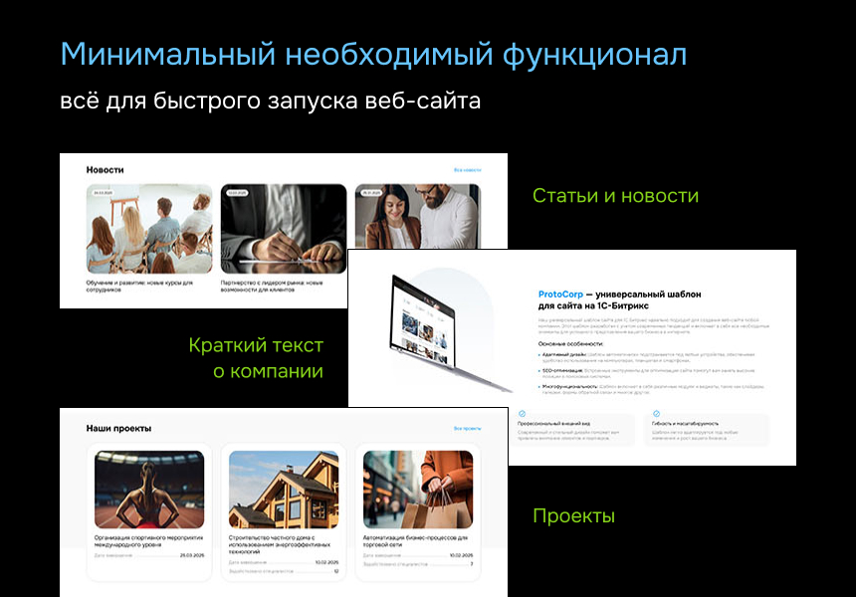This screenshot has width=856, height=597.
Task: Click the checkmark icon above 'Гибкость и масштабируемость'
Action: pyautogui.click(x=656, y=413)
